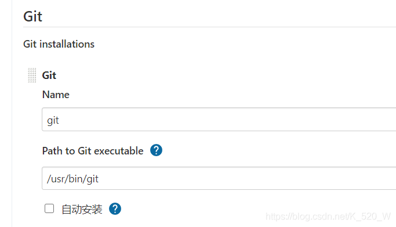Image resolution: width=396 pixels, height=227 pixels.
Task: Click empty space inside the Name text box
Action: click(227, 120)
